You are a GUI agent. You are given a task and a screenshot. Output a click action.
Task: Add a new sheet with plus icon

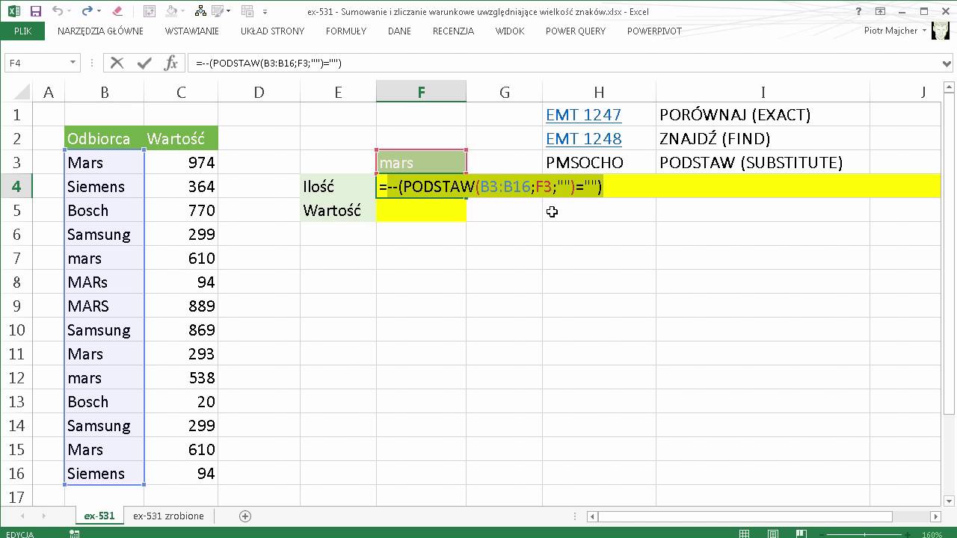(x=244, y=516)
